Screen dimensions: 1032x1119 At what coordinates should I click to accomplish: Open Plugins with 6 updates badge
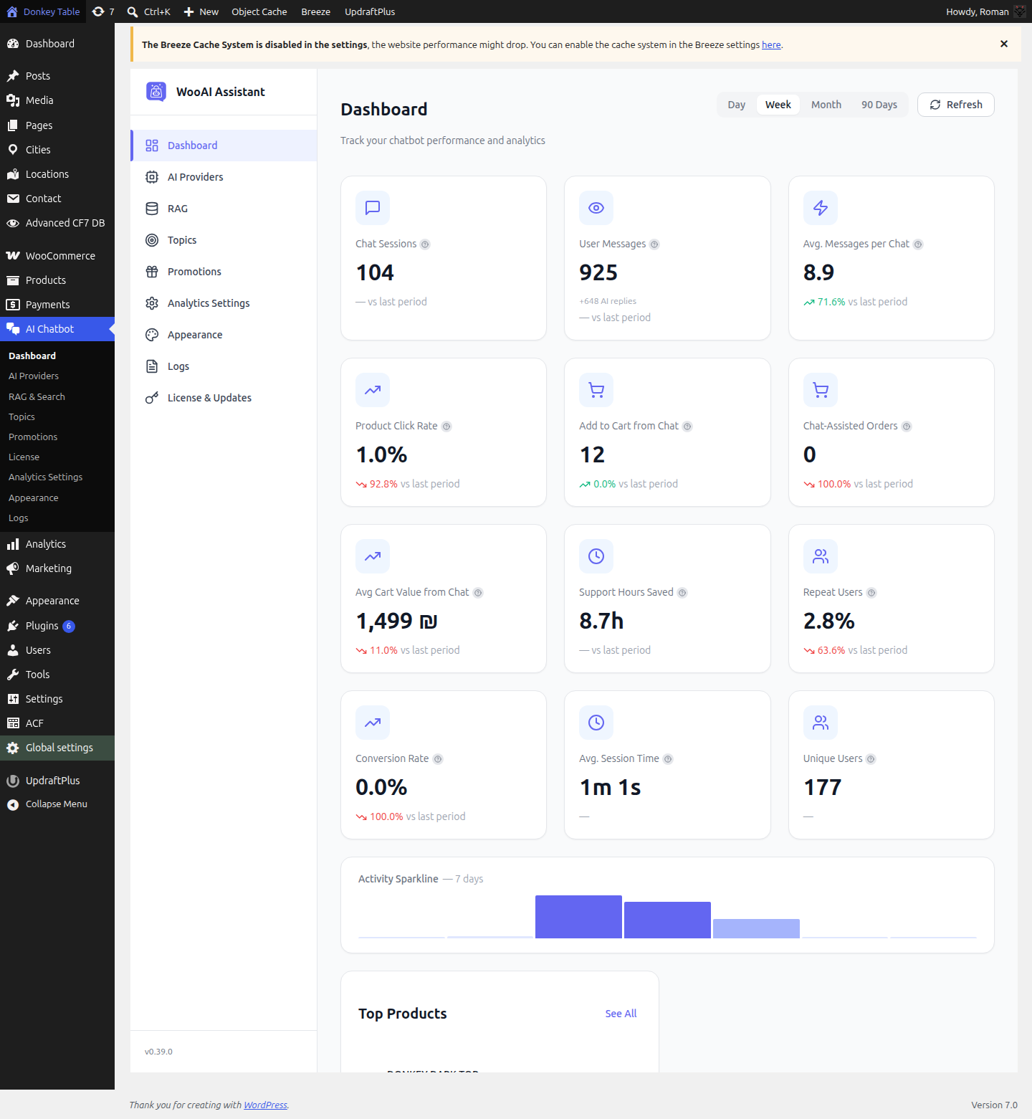pyautogui.click(x=57, y=626)
